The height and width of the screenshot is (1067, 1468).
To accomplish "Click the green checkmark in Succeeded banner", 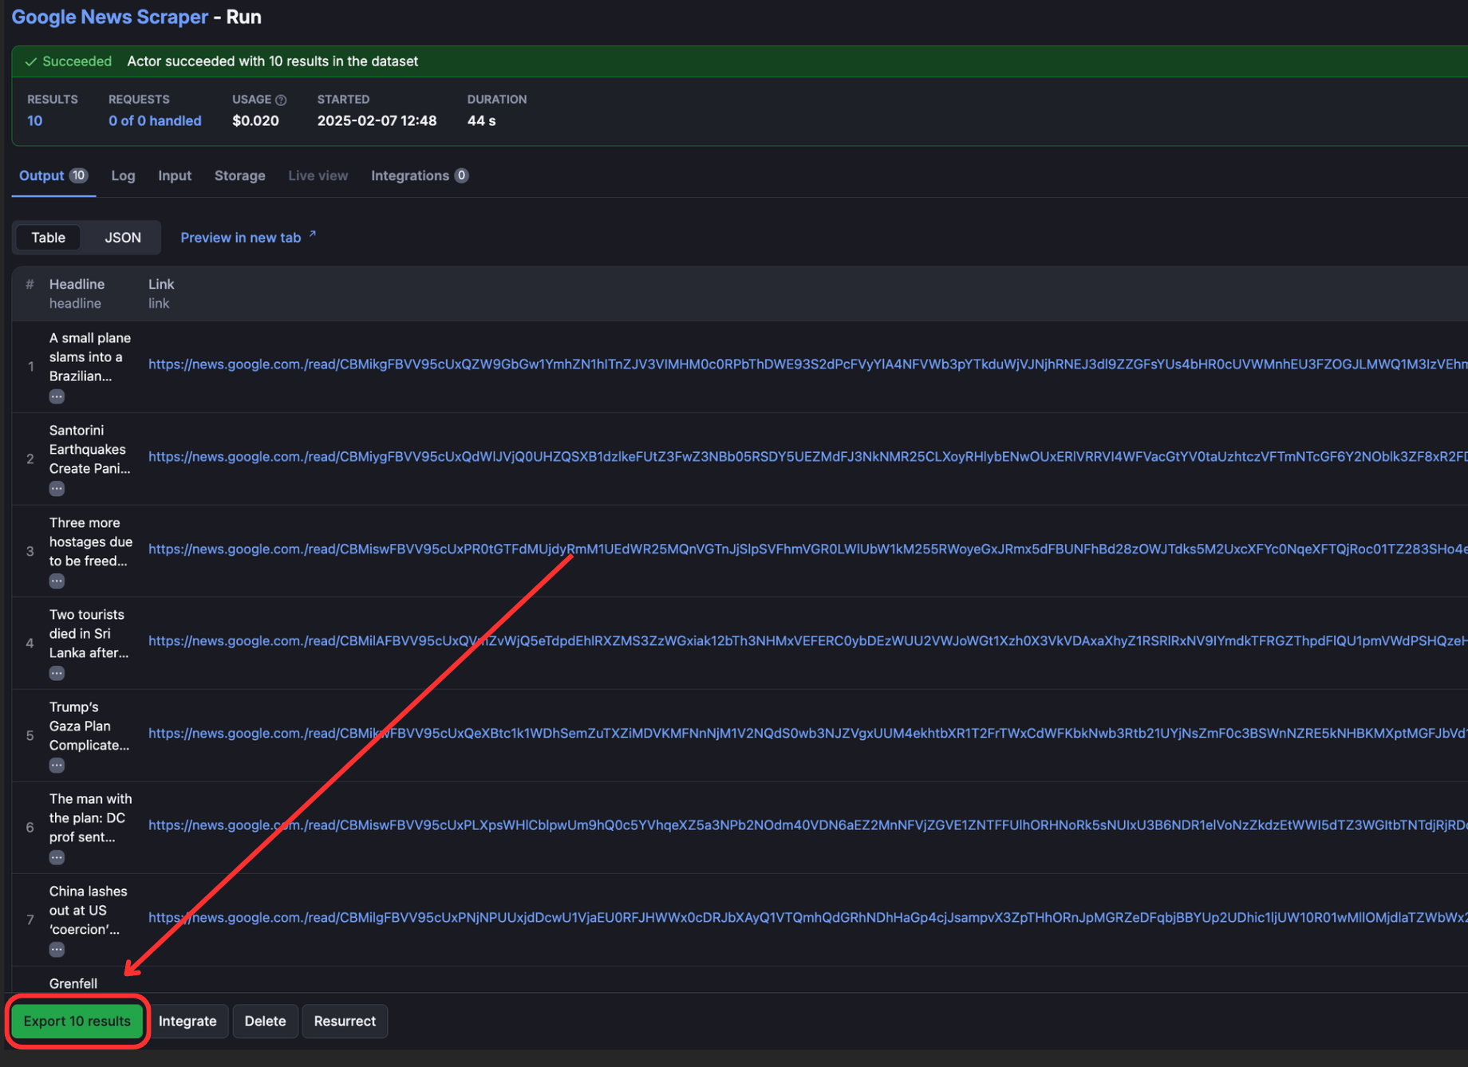I will pyautogui.click(x=31, y=61).
